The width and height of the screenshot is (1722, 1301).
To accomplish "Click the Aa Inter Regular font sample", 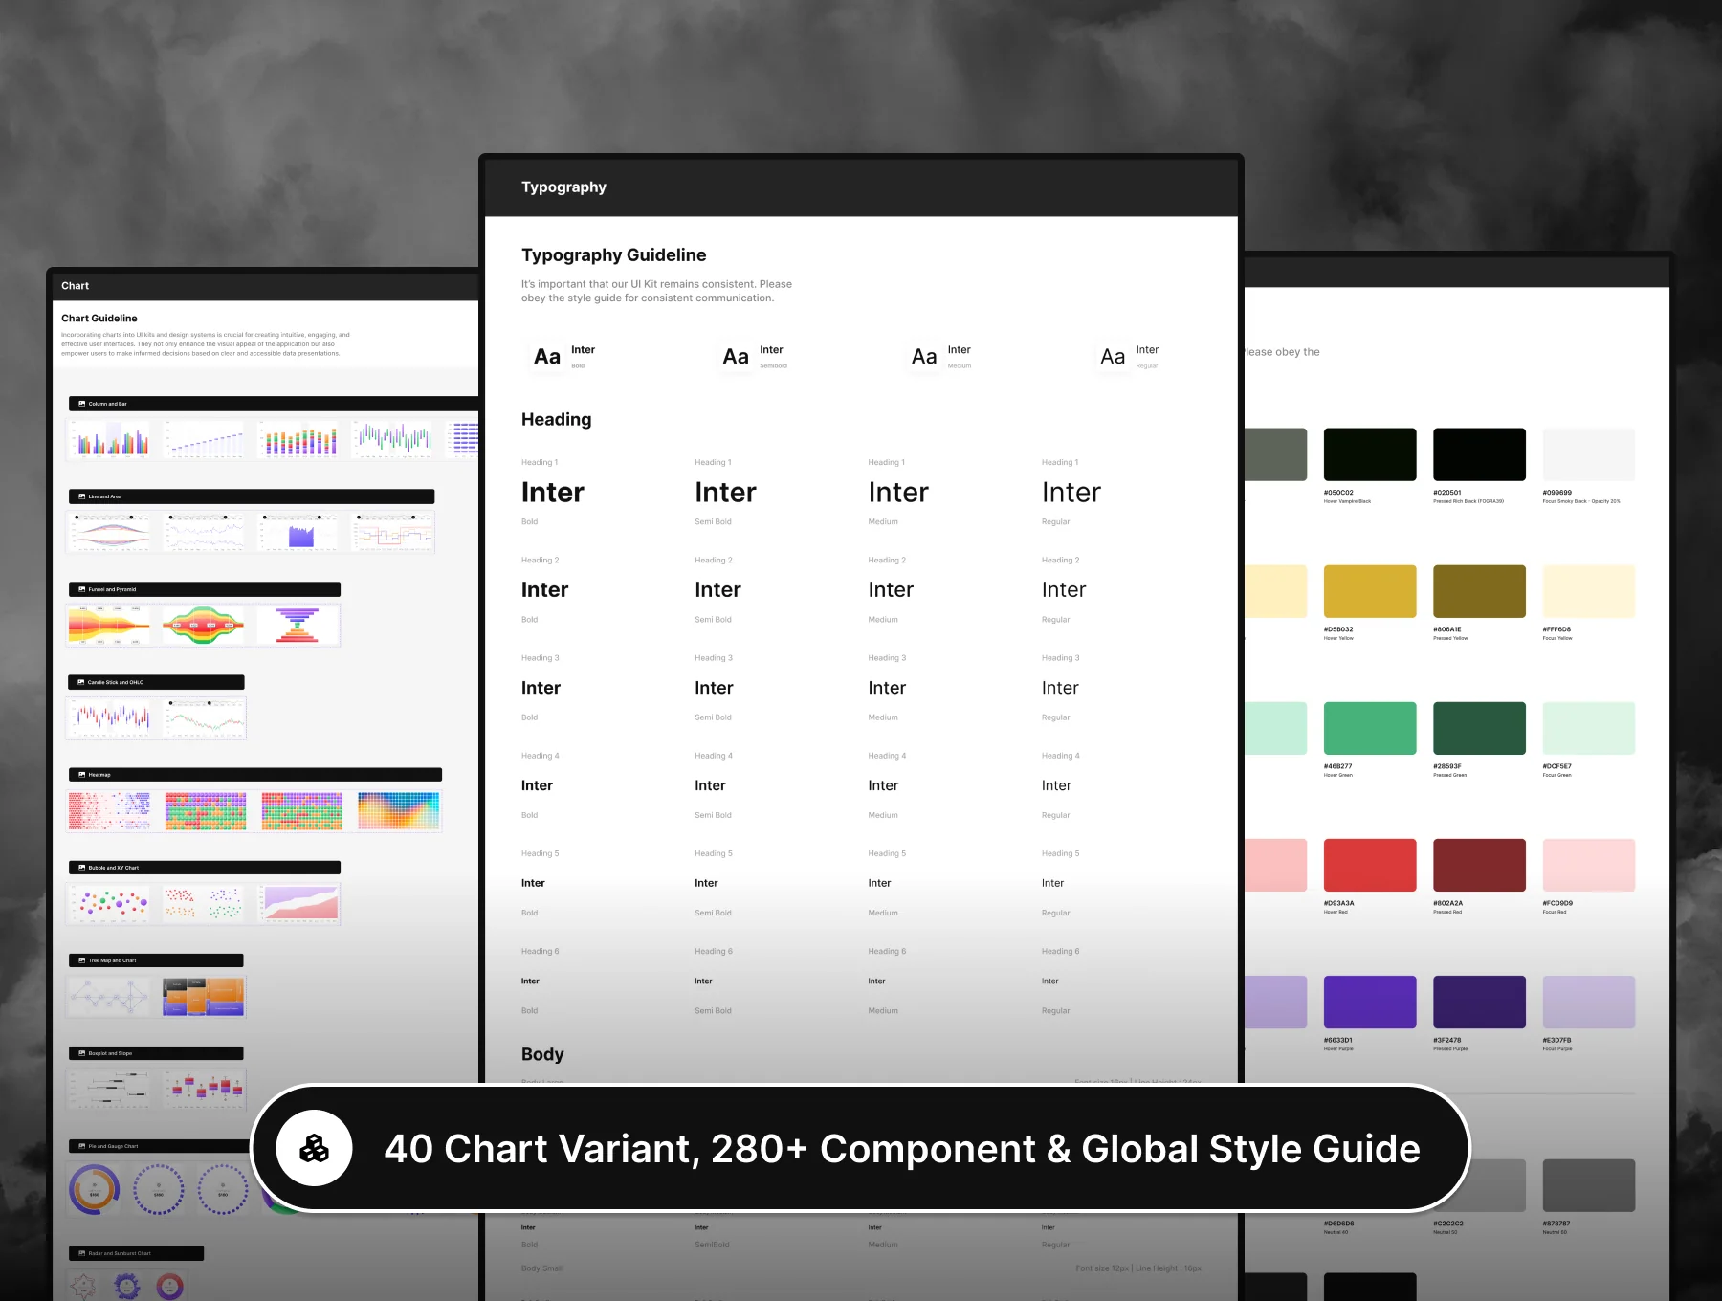I will click(x=1130, y=357).
